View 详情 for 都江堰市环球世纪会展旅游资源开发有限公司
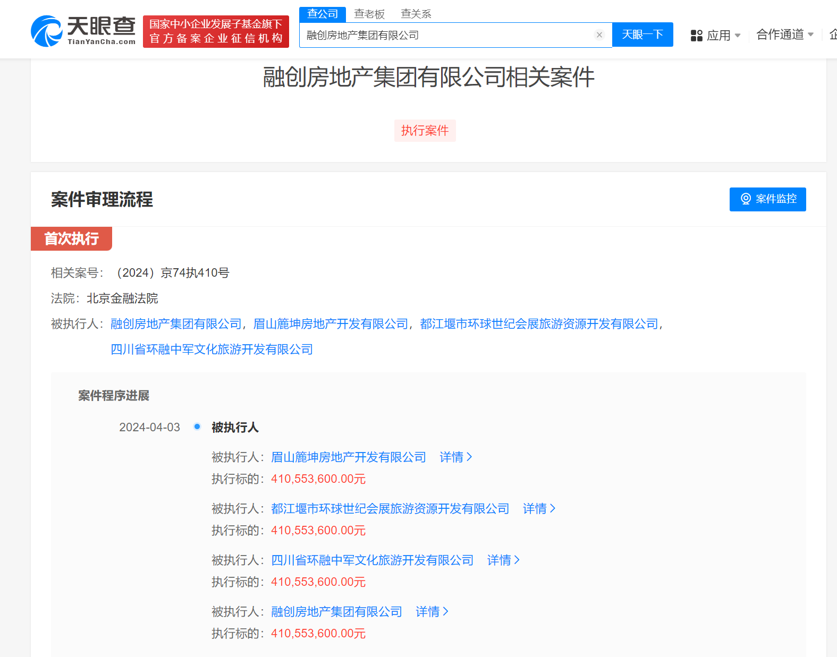Image resolution: width=837 pixels, height=657 pixels. click(539, 509)
